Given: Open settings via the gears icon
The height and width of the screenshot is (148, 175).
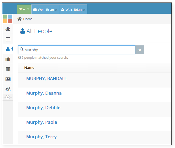Looking at the screenshot, I should 8,89.
